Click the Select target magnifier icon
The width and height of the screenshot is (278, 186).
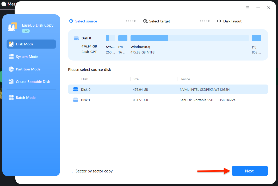click(145, 21)
